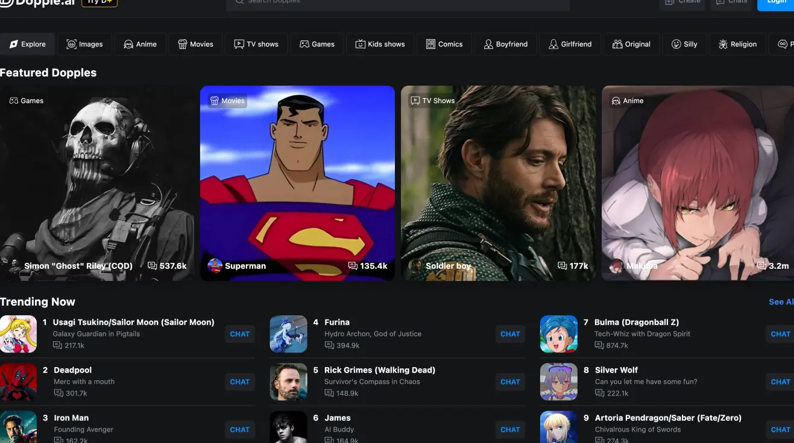Click the Kids shows icon

pos(361,44)
